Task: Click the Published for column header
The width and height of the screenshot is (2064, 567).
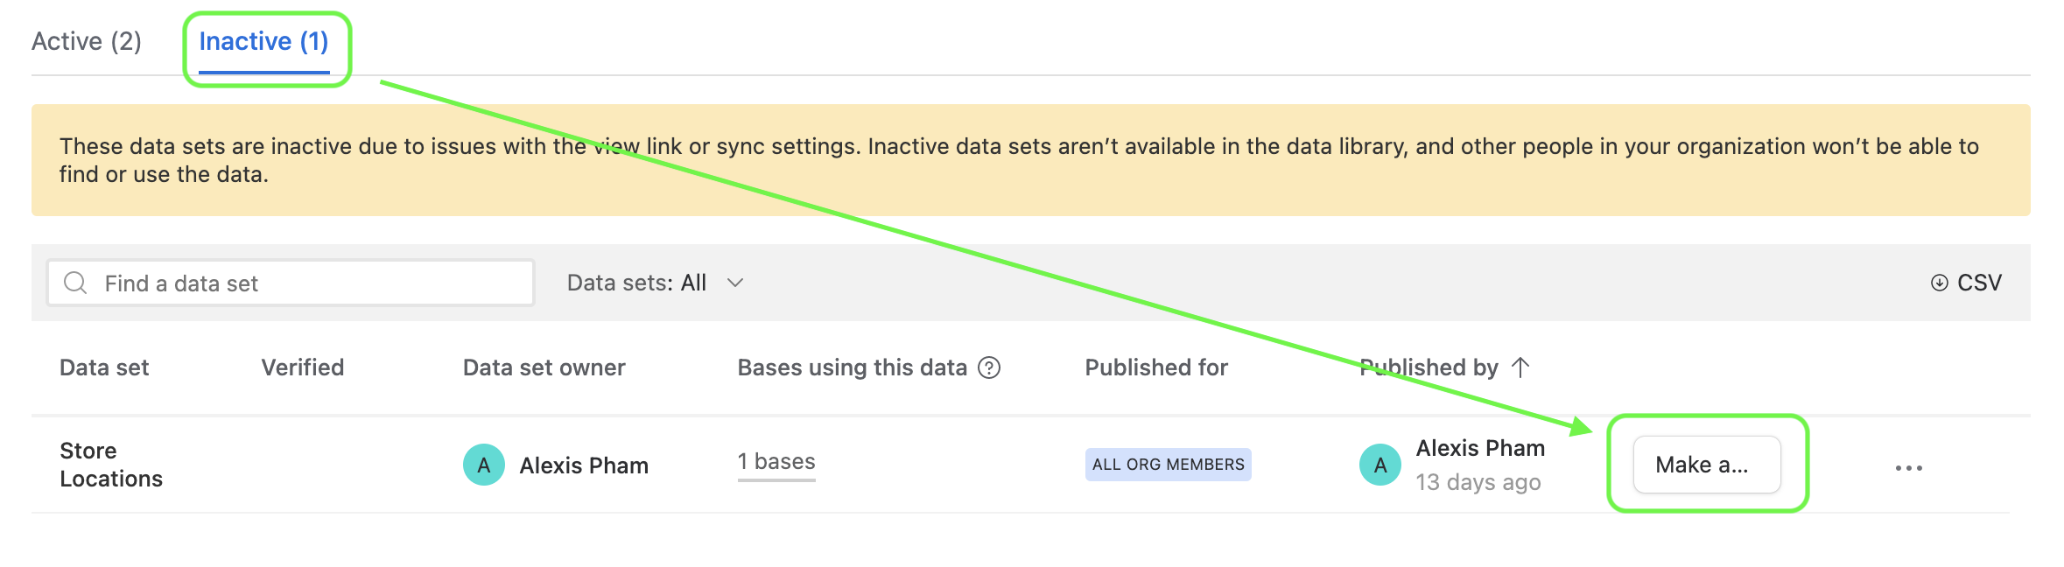Action: coord(1156,367)
